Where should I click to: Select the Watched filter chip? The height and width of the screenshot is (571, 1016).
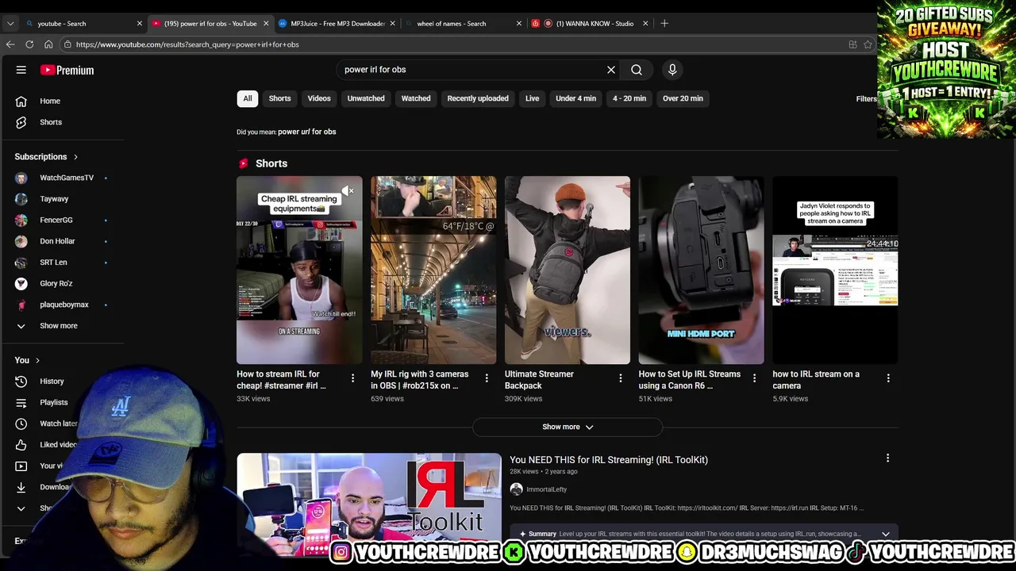[416, 98]
